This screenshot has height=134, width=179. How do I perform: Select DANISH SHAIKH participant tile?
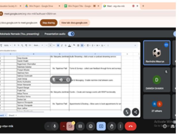click(x=157, y=80)
